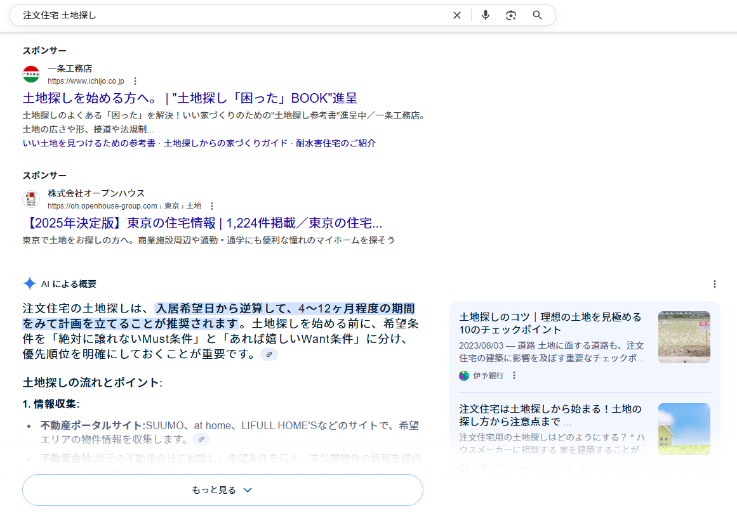737x516 pixels.
Task: Clear the search box with the X icon
Action: click(x=457, y=15)
